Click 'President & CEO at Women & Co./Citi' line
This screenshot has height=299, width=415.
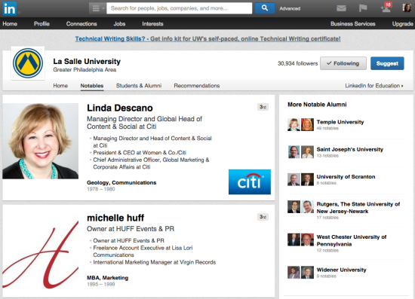[140, 153]
